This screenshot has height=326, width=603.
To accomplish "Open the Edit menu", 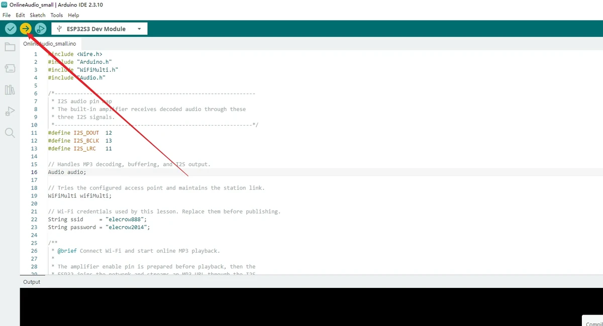I will point(20,15).
